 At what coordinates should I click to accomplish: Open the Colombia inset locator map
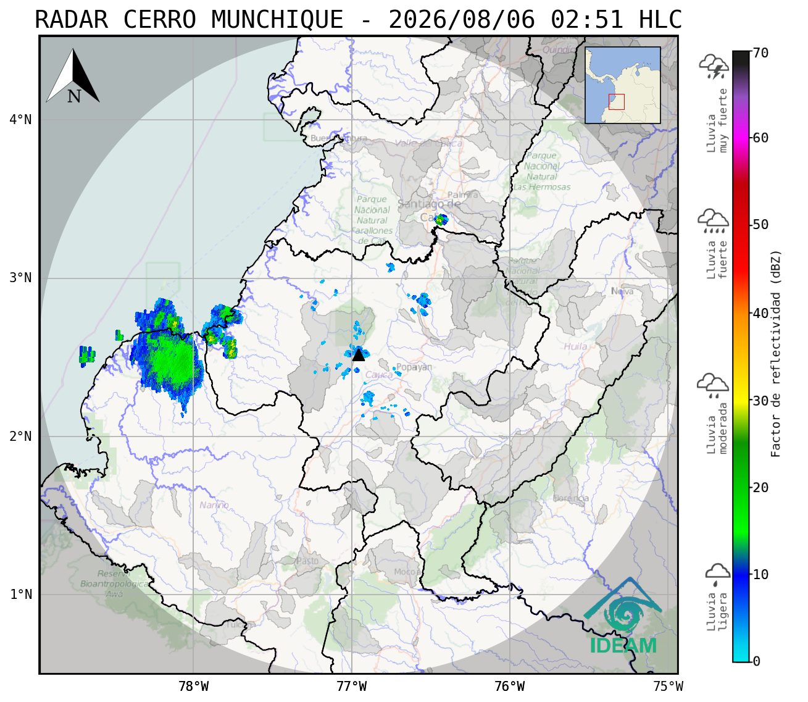[x=623, y=85]
